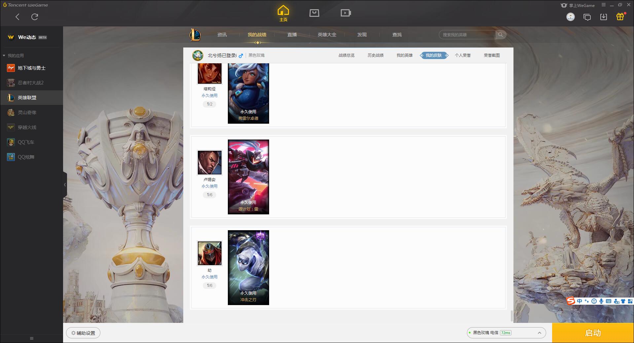Click Sogou input S logo
The height and width of the screenshot is (343, 634).
(571, 301)
